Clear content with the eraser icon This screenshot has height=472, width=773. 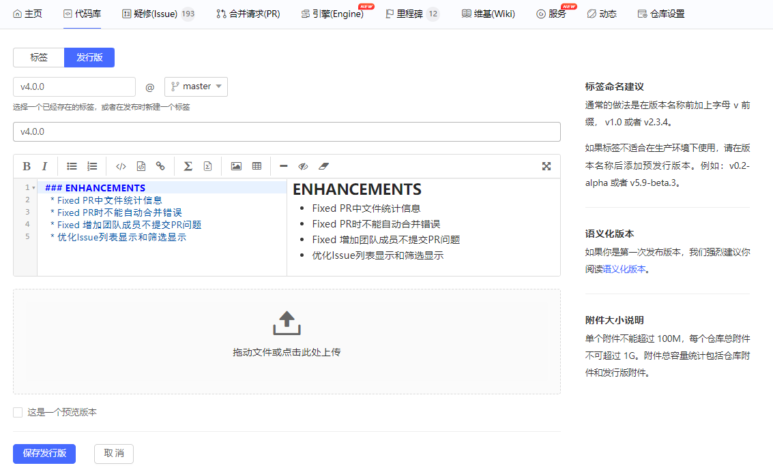tap(323, 166)
